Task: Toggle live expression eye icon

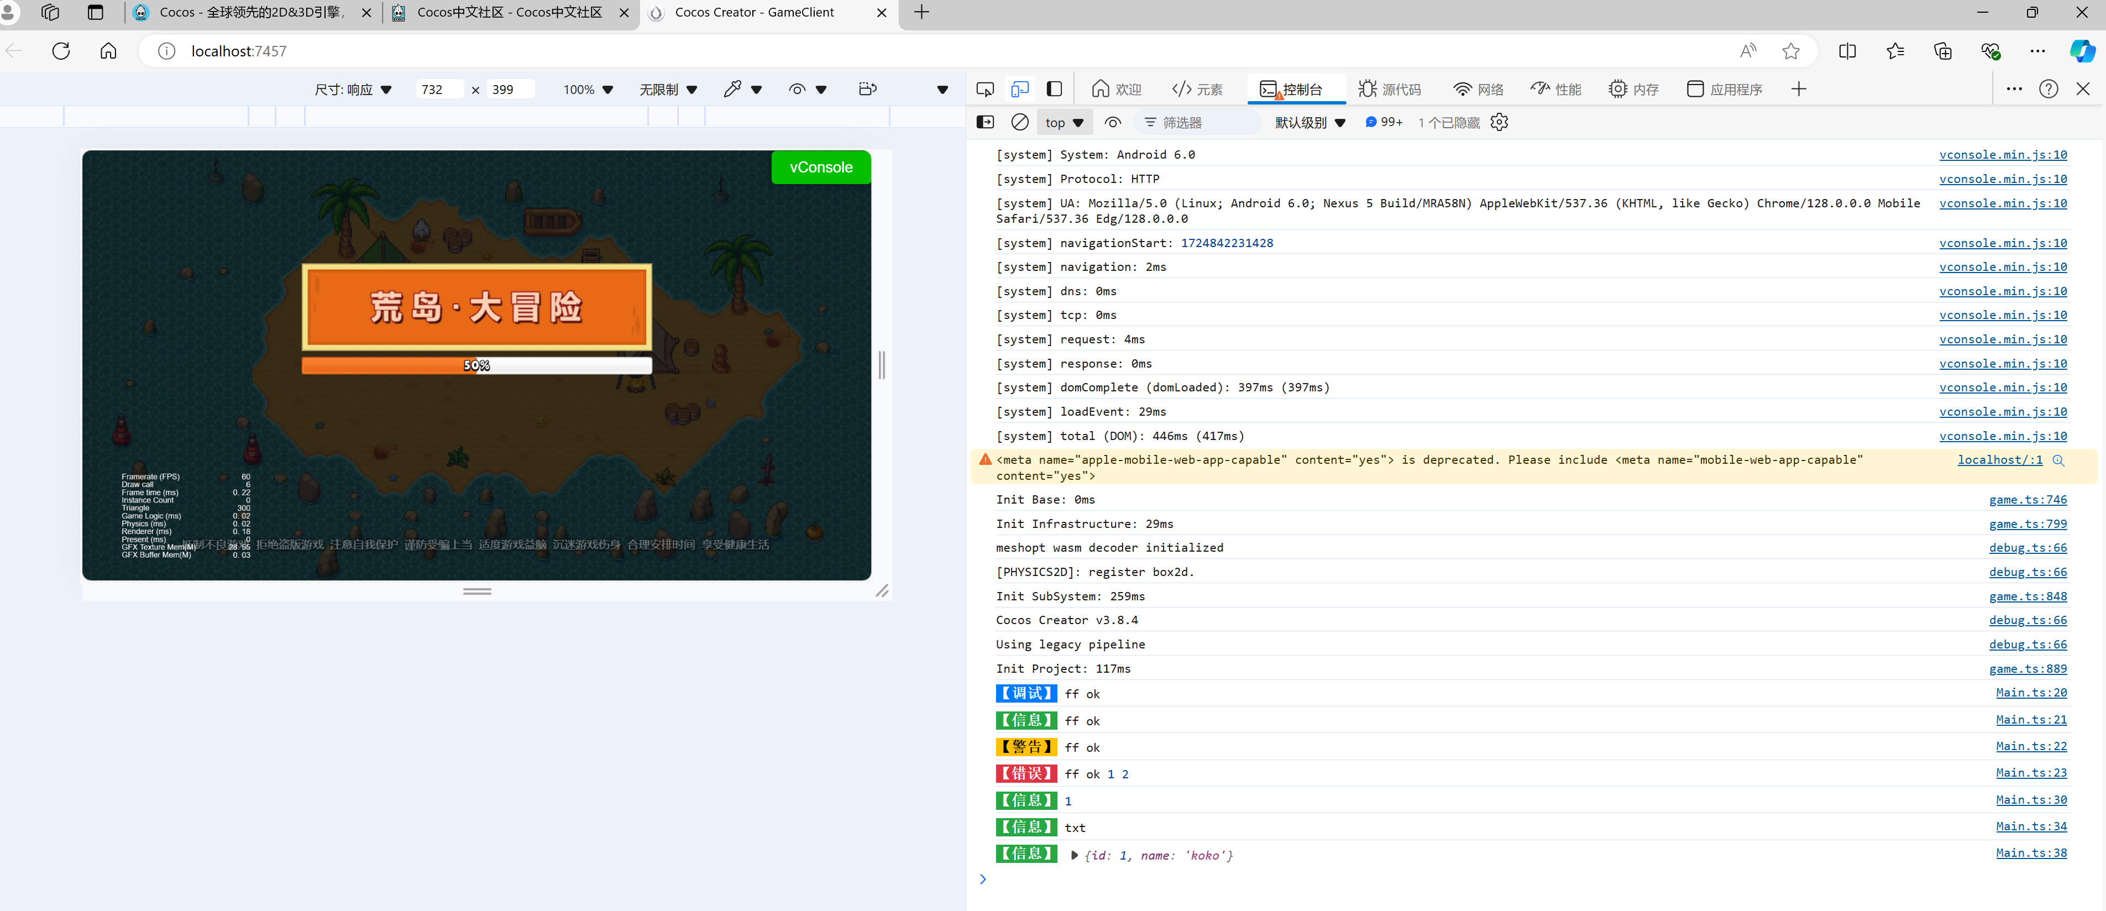Action: [x=1112, y=123]
